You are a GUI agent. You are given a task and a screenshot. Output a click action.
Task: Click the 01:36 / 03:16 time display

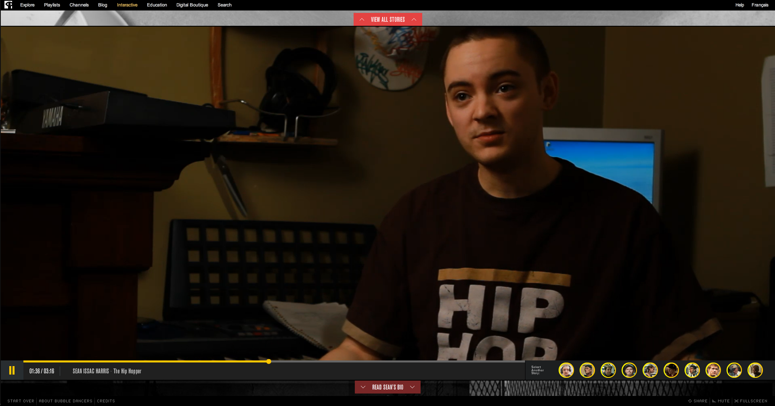[x=42, y=371]
